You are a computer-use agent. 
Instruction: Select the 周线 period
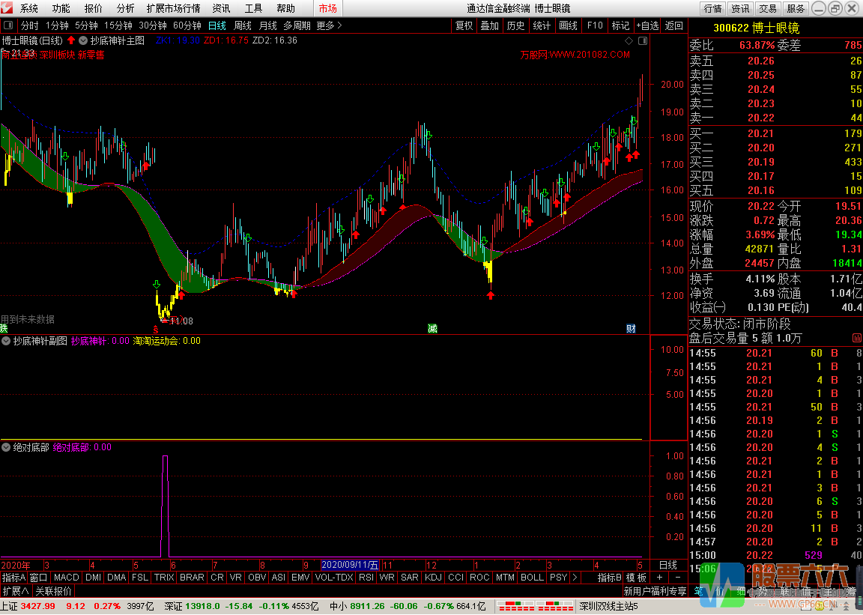pos(243,26)
